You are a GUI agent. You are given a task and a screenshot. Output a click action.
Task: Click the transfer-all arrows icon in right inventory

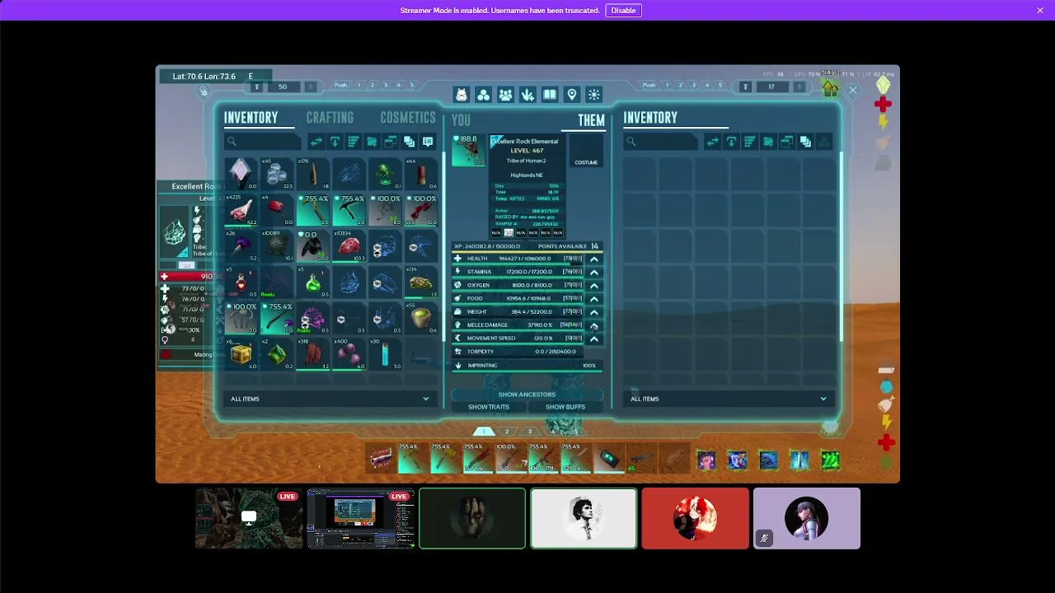(712, 142)
